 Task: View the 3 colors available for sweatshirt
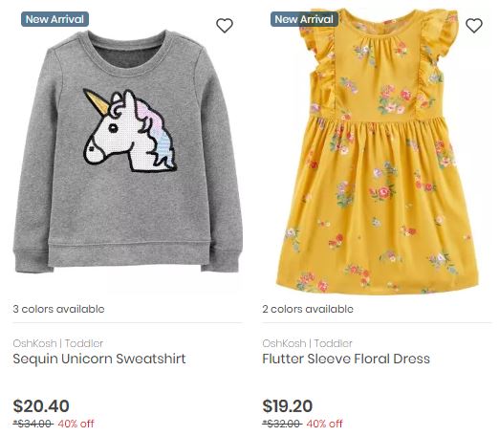pos(58,309)
